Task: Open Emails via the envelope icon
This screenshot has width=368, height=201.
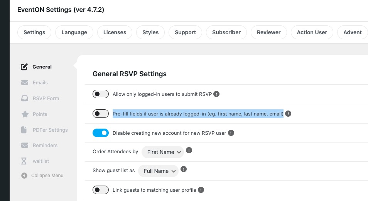Action: [25, 82]
